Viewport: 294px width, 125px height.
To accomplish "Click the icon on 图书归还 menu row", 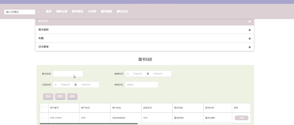I will pyautogui.click(x=250, y=21).
